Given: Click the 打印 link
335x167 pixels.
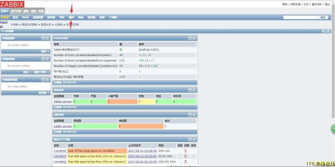Looking at the screenshot, I should 306,4.
